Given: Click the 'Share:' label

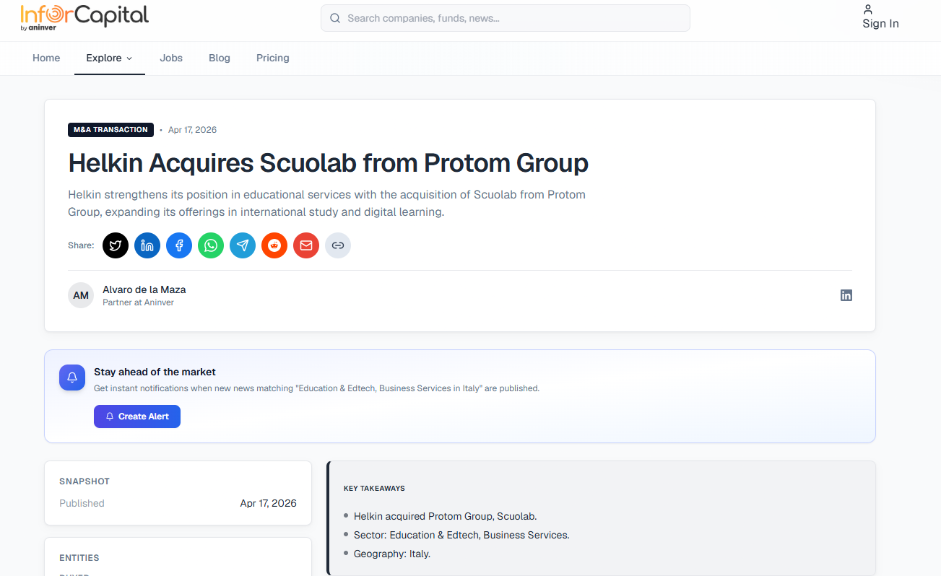Looking at the screenshot, I should (81, 245).
